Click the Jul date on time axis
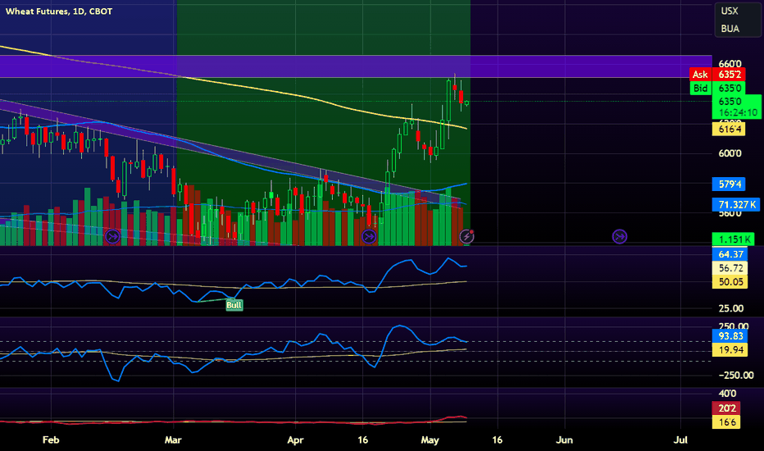The height and width of the screenshot is (451, 764). point(680,440)
